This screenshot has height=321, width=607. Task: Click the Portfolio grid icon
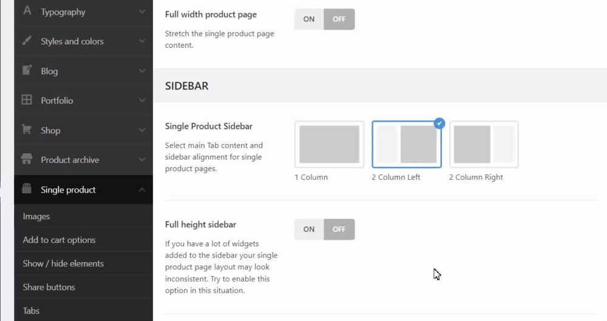[x=27, y=101]
